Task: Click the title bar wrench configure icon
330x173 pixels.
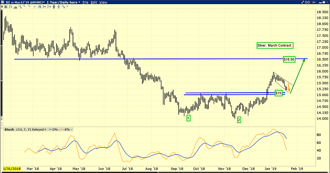Action: pyautogui.click(x=303, y=2)
